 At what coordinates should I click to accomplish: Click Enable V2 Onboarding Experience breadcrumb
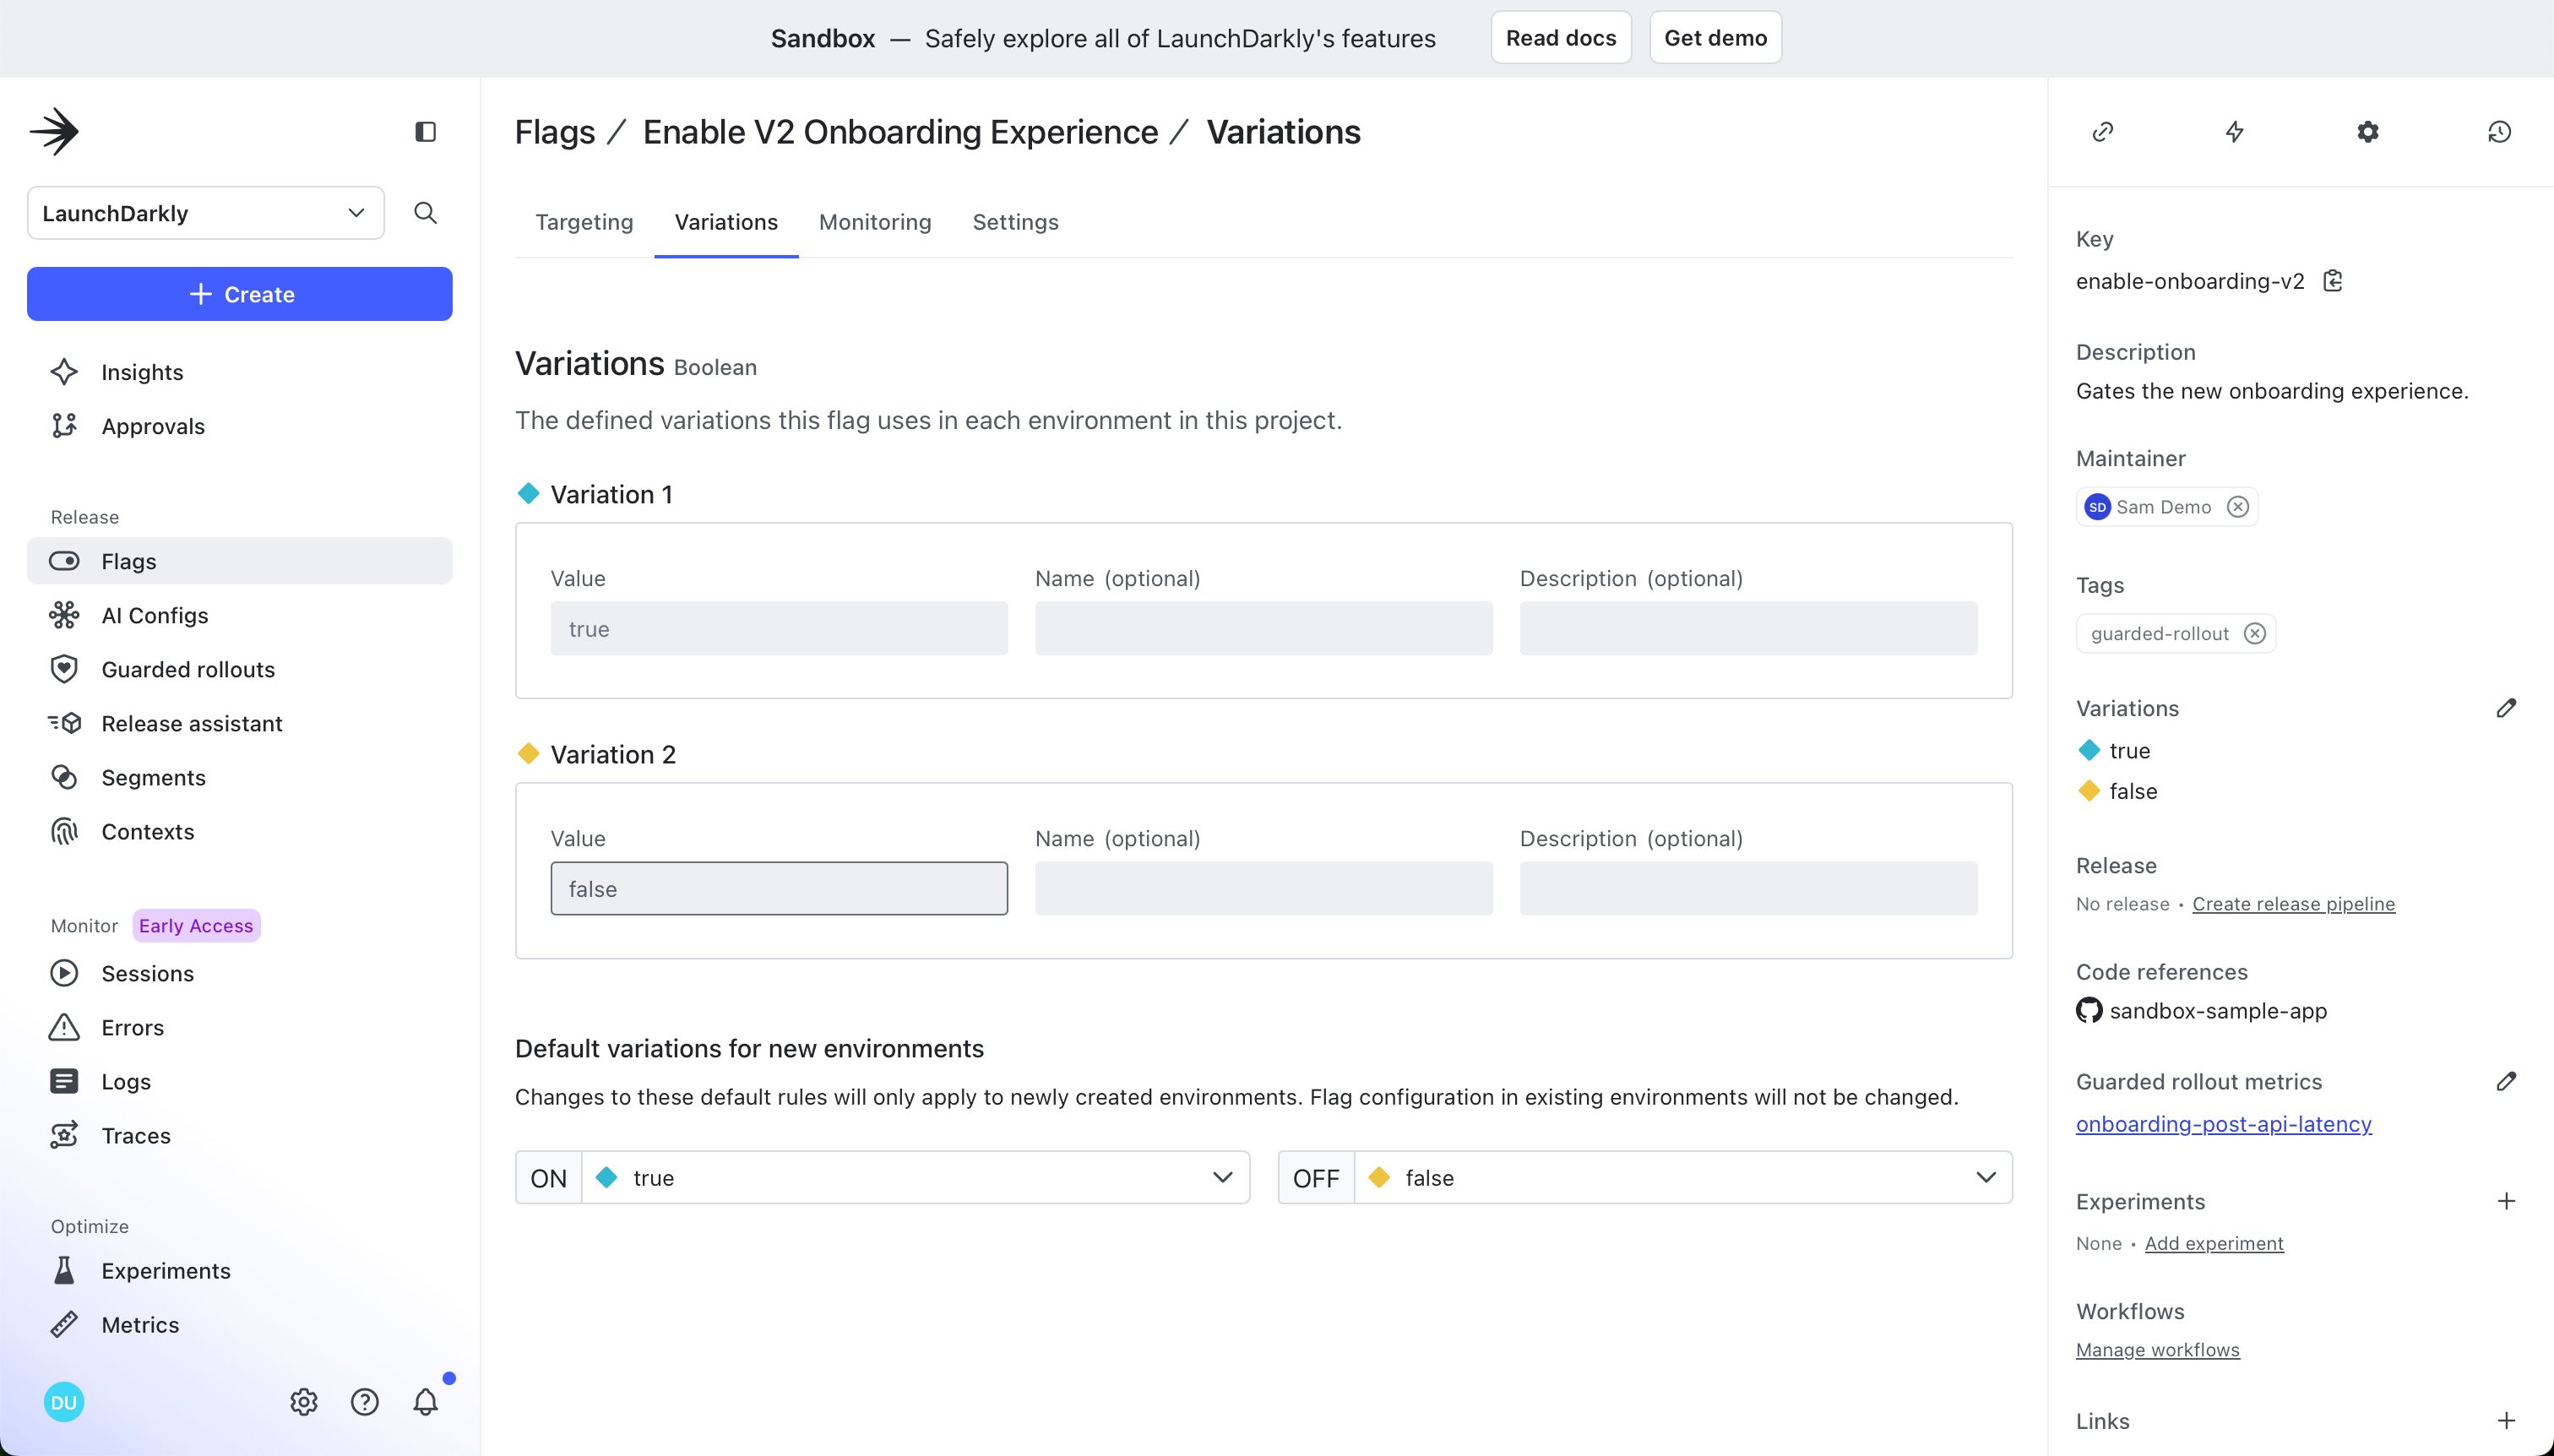(900, 132)
